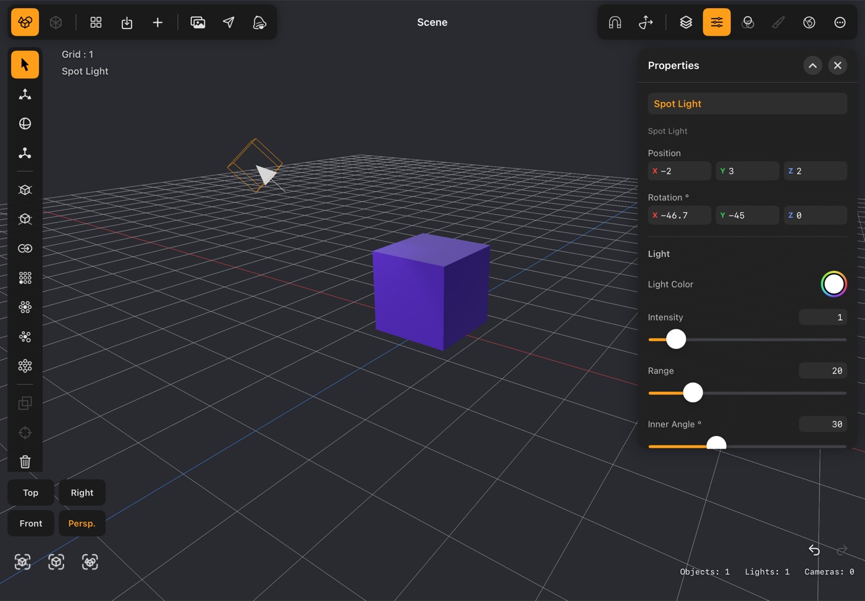Select the spot light gizmo in the viewport

click(256, 166)
